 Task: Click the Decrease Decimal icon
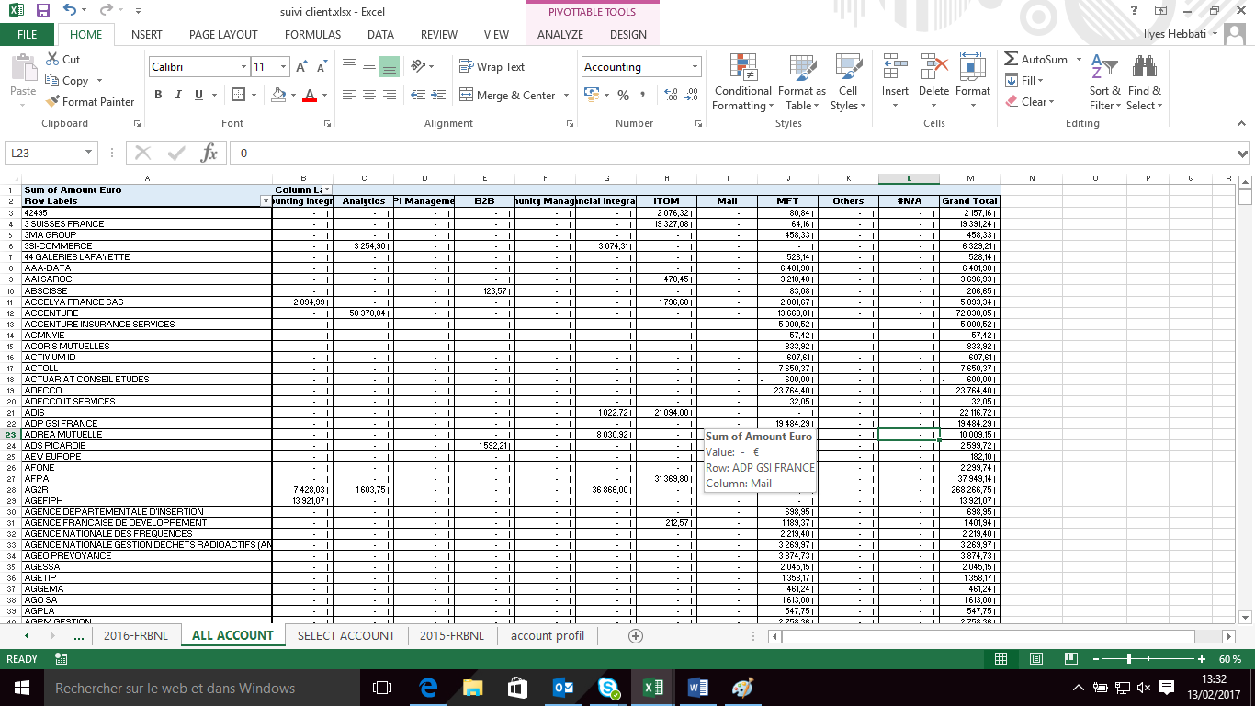coord(691,95)
